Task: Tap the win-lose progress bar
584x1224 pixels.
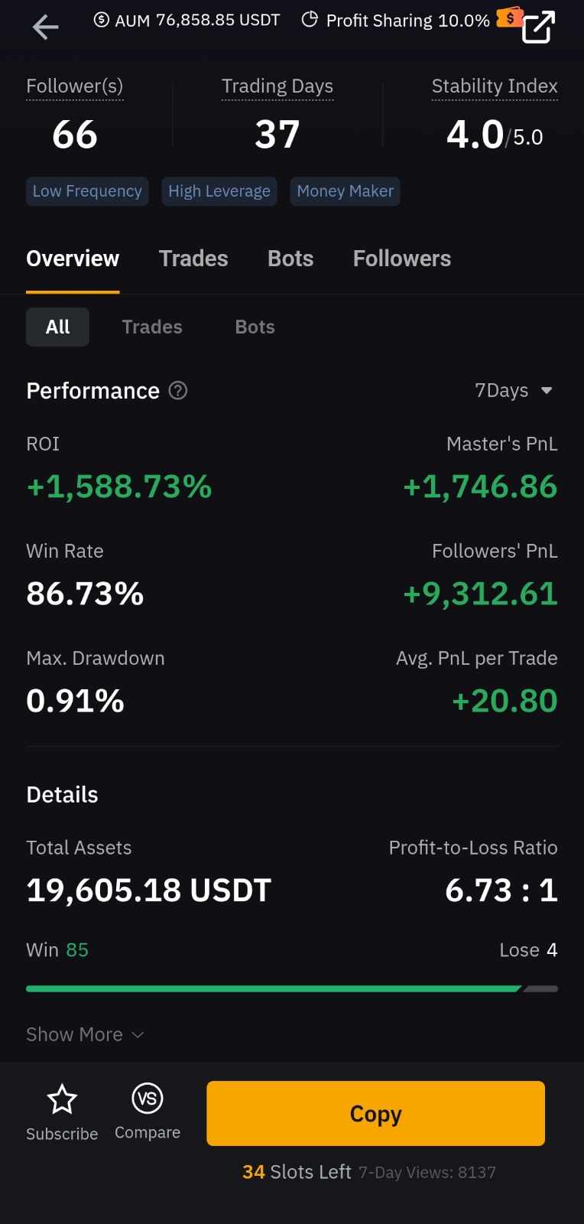Action: point(291,988)
